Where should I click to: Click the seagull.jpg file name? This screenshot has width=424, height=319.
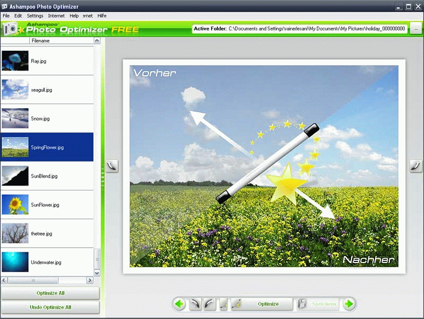click(42, 90)
